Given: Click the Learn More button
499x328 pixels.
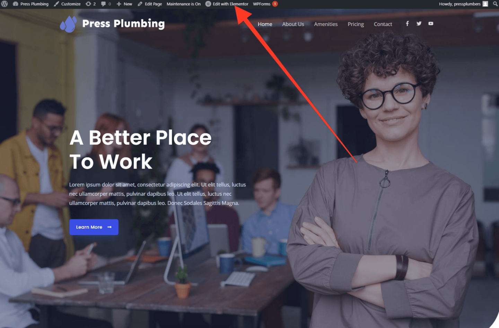Looking at the screenshot, I should point(94,227).
